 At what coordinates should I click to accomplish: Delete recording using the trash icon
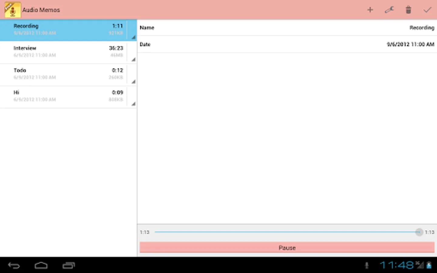[408, 10]
